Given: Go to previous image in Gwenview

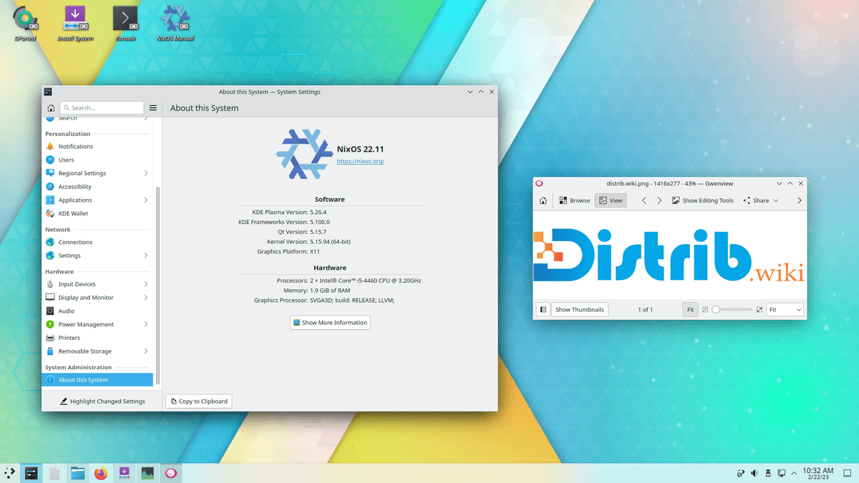Looking at the screenshot, I should tap(644, 200).
